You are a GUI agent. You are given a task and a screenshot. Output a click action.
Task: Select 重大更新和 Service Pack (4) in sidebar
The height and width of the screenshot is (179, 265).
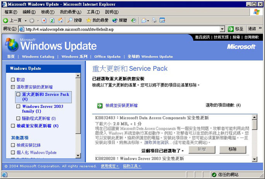pyautogui.click(x=43, y=97)
